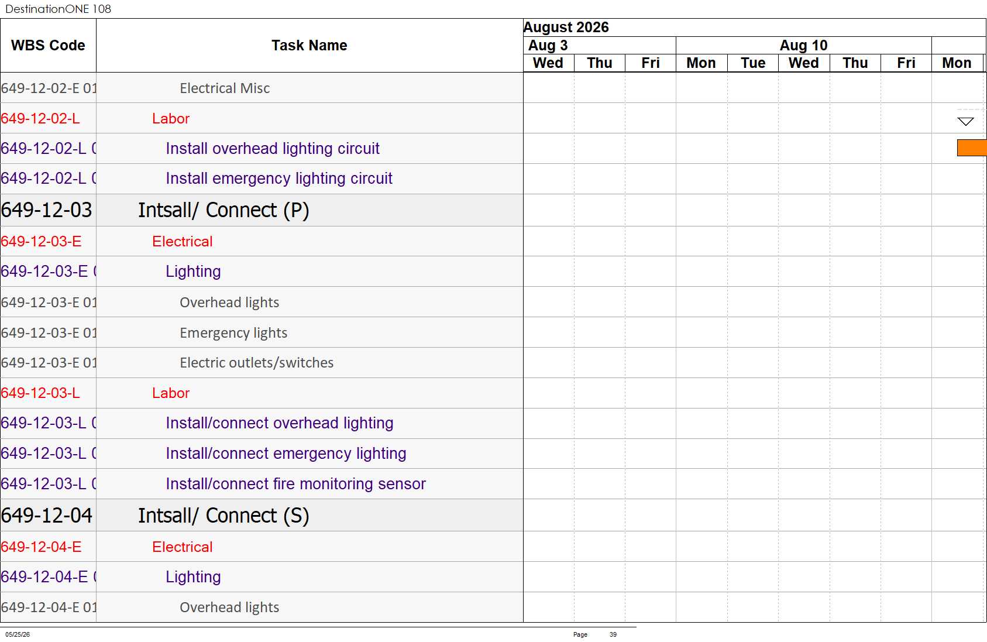Select Install/connect emergency lighting task
987x642 pixels.
click(262, 454)
